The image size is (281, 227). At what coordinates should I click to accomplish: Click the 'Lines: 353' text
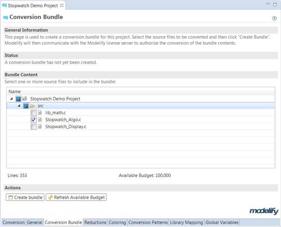[x=17, y=175]
